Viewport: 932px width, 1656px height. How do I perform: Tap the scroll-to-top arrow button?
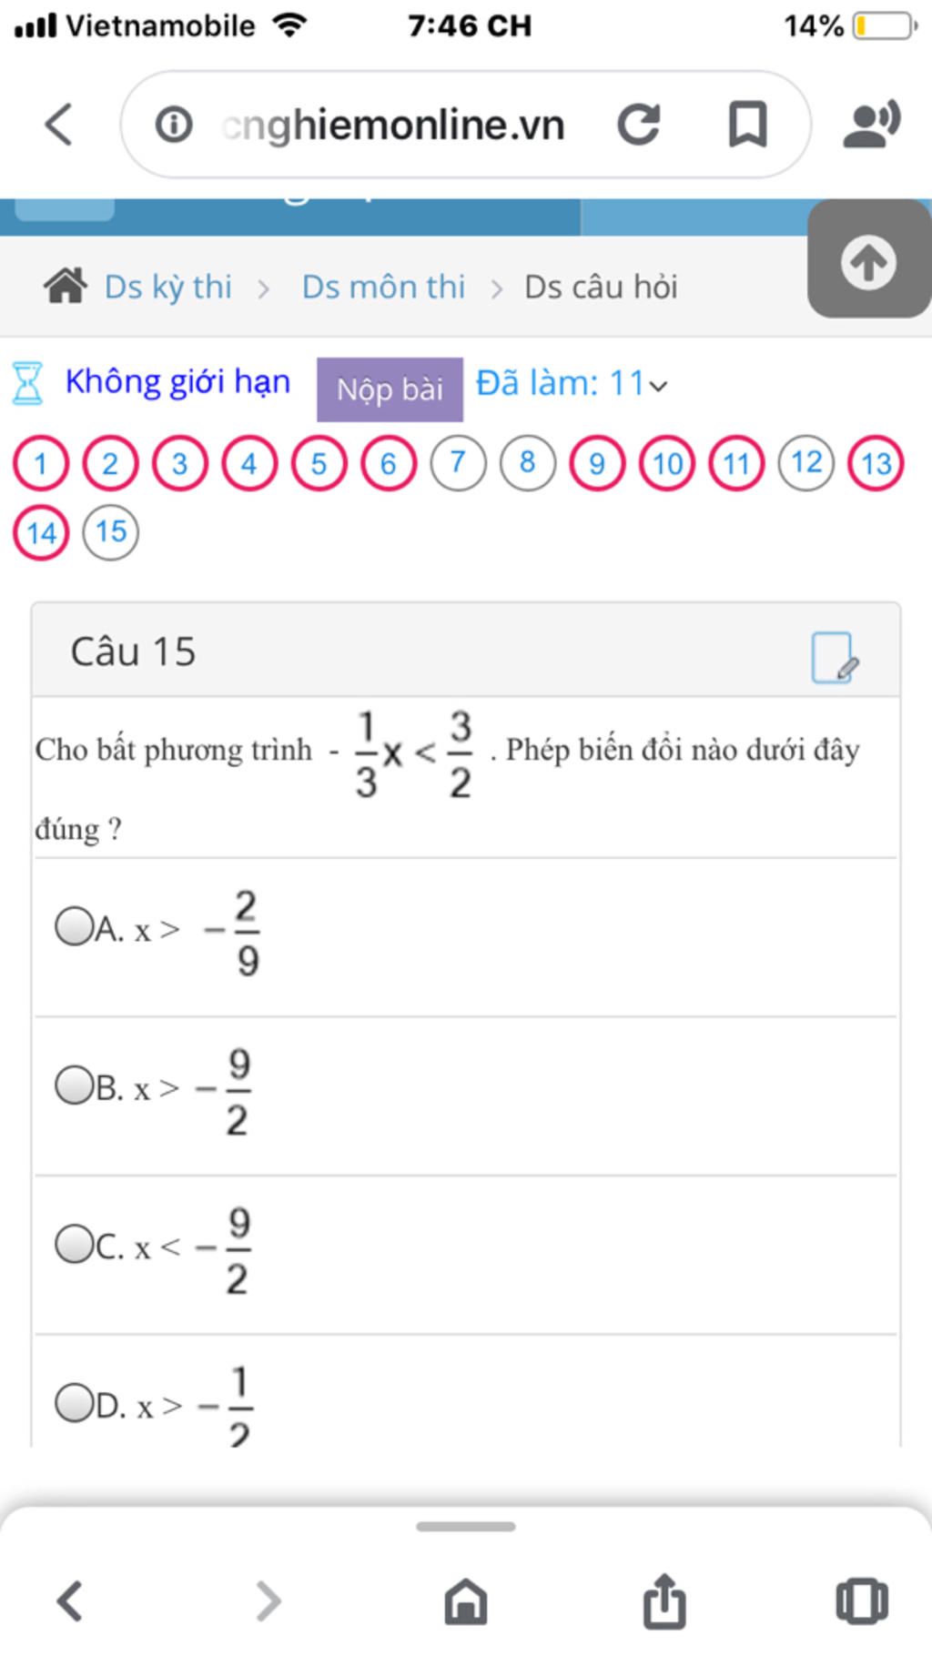pyautogui.click(x=869, y=261)
